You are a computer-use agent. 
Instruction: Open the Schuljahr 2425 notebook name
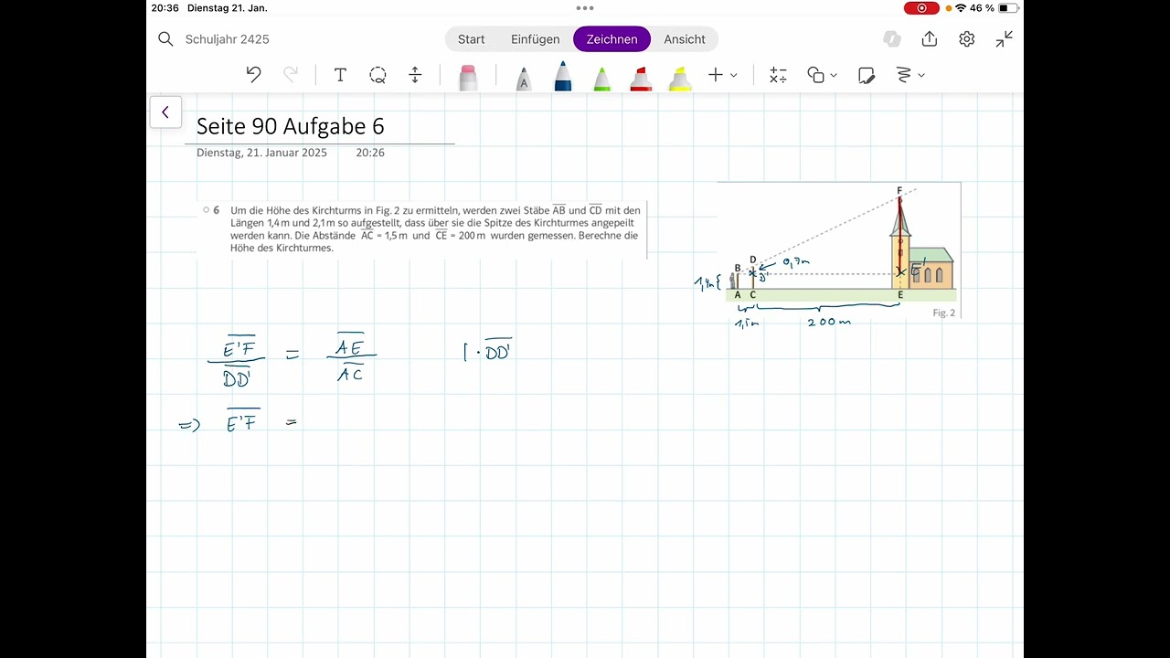[228, 39]
